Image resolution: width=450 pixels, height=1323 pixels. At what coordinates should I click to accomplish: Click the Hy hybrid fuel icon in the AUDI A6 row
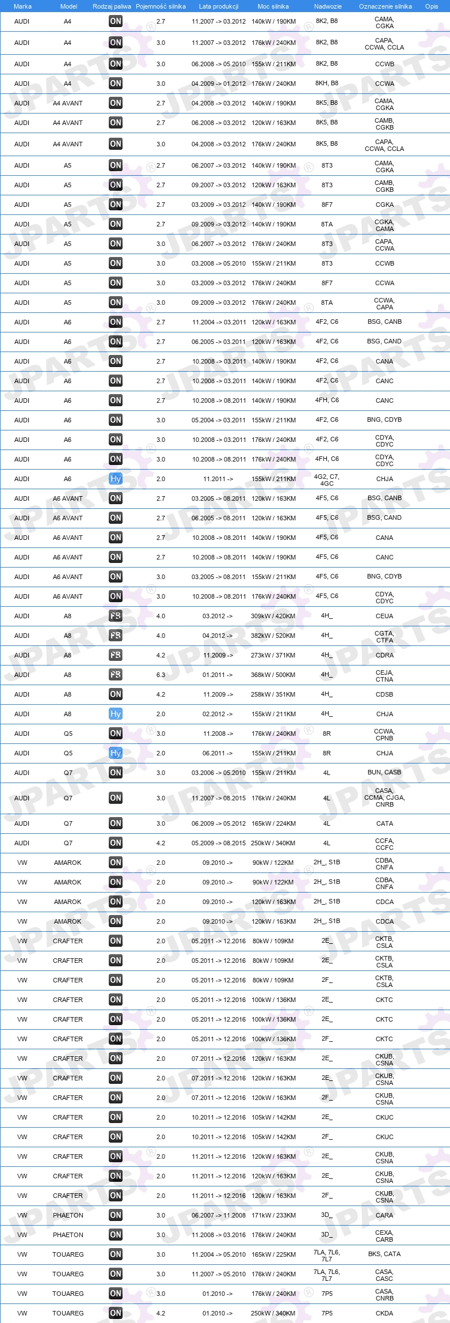[x=116, y=479]
